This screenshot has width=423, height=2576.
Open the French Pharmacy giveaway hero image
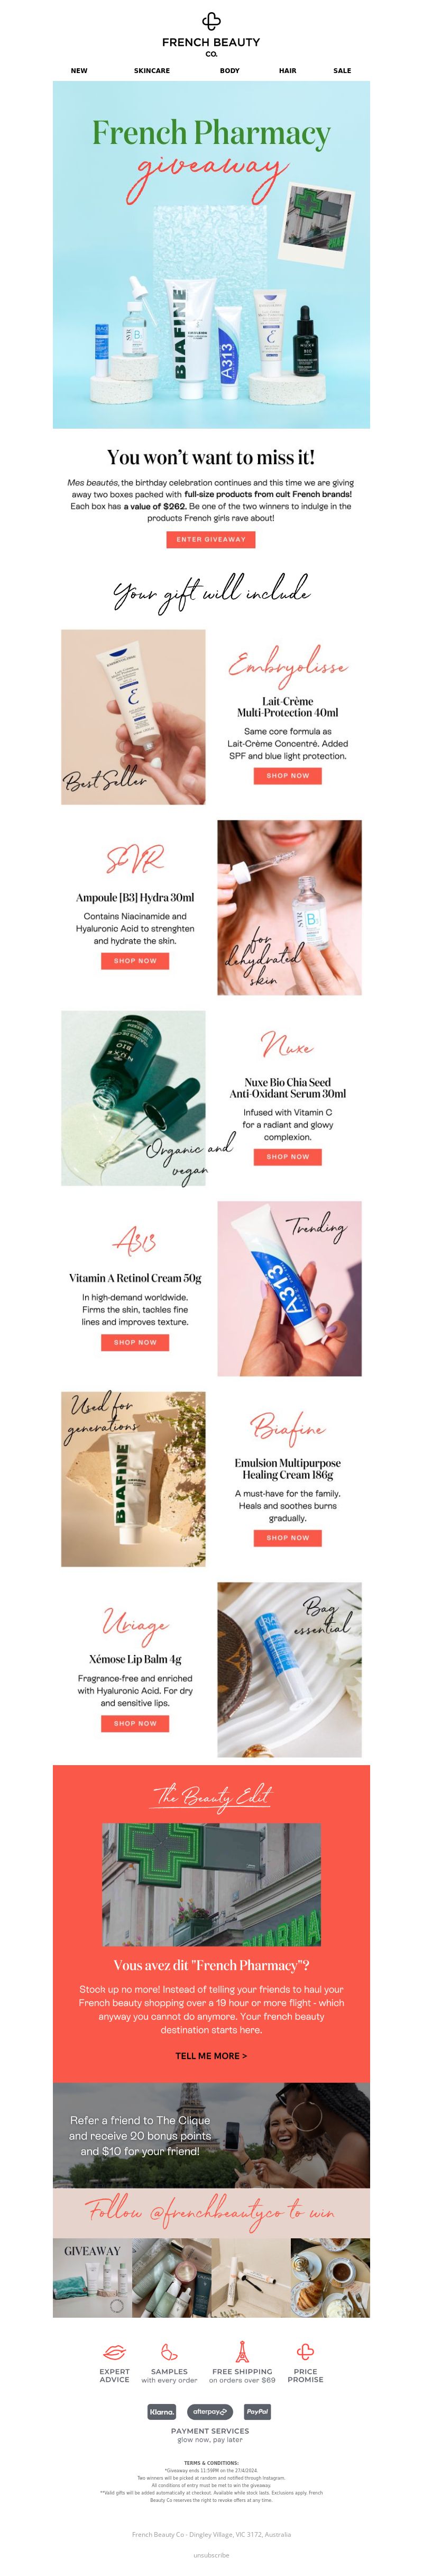coord(211,255)
